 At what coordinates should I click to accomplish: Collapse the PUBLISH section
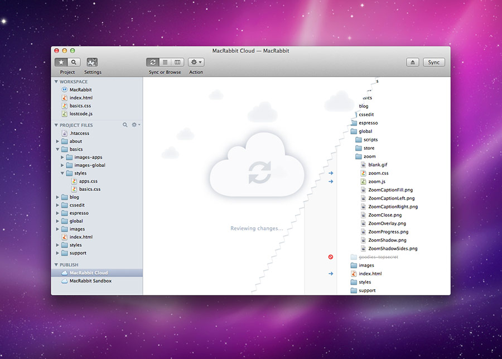point(56,265)
